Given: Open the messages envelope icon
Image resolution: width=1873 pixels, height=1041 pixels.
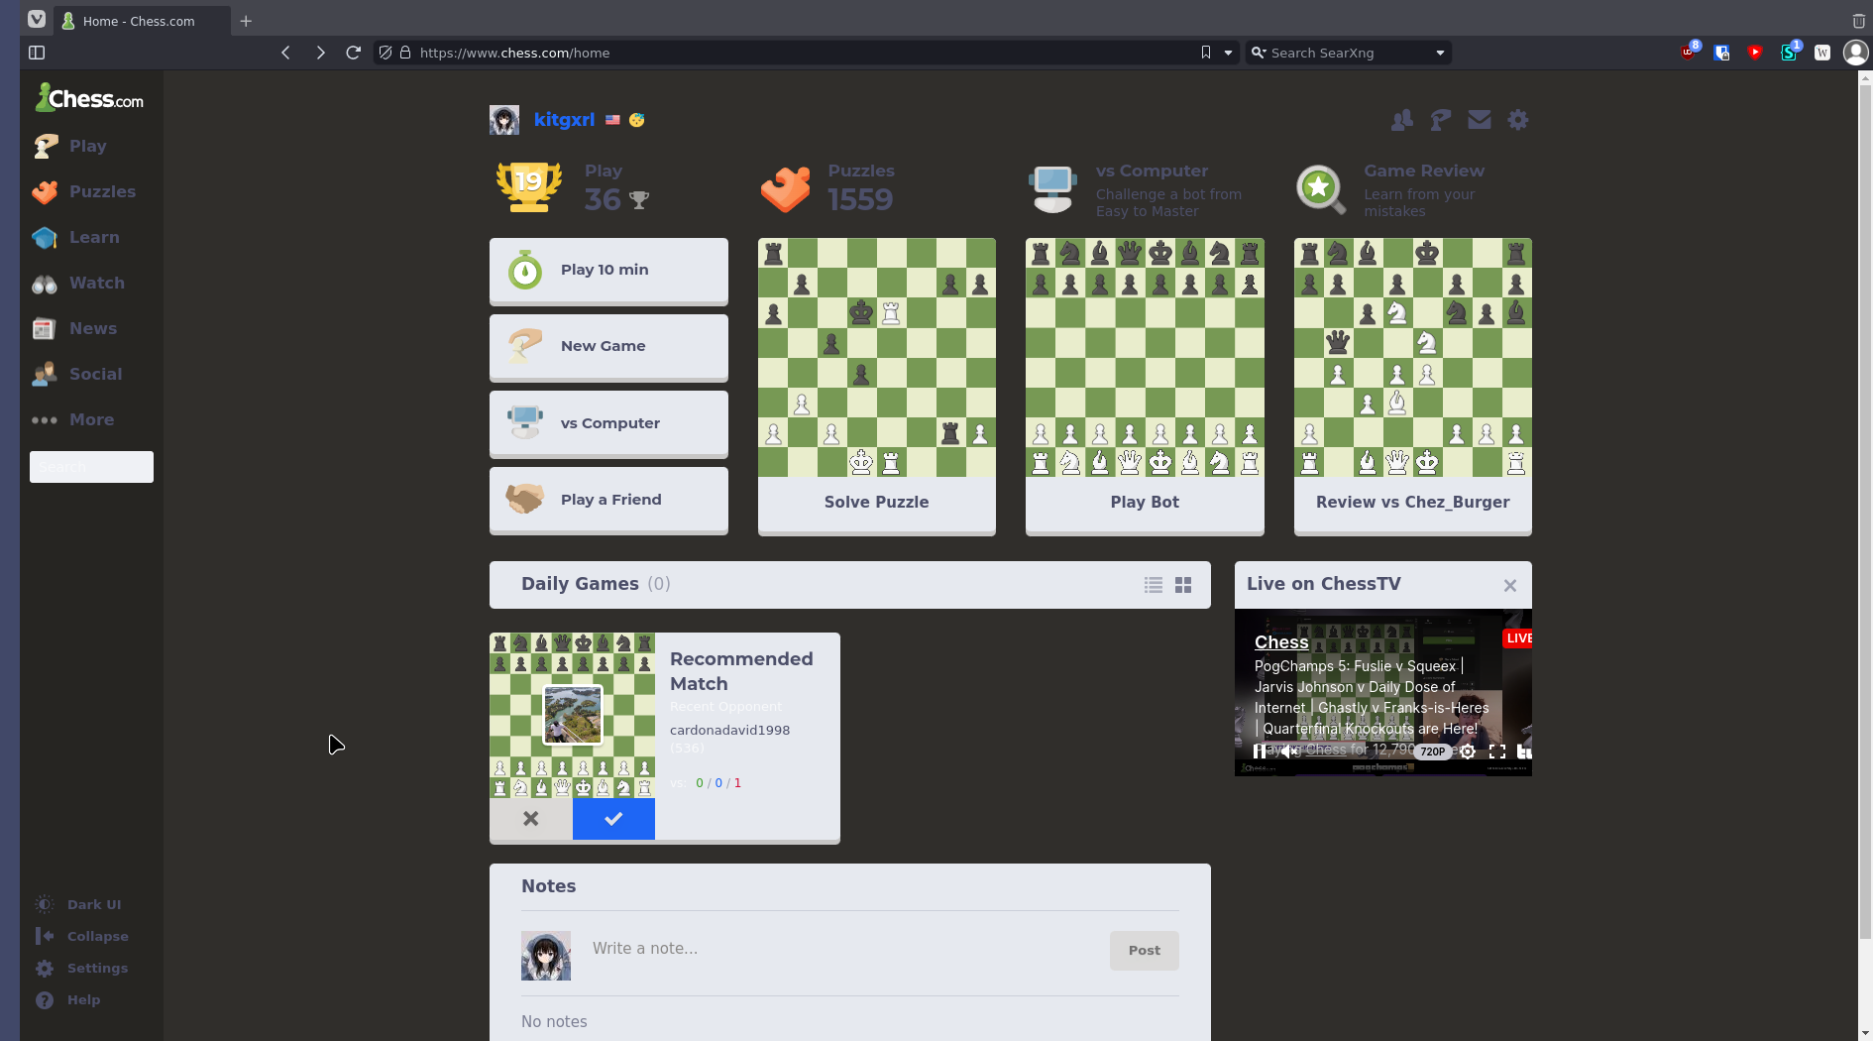Looking at the screenshot, I should pyautogui.click(x=1479, y=119).
